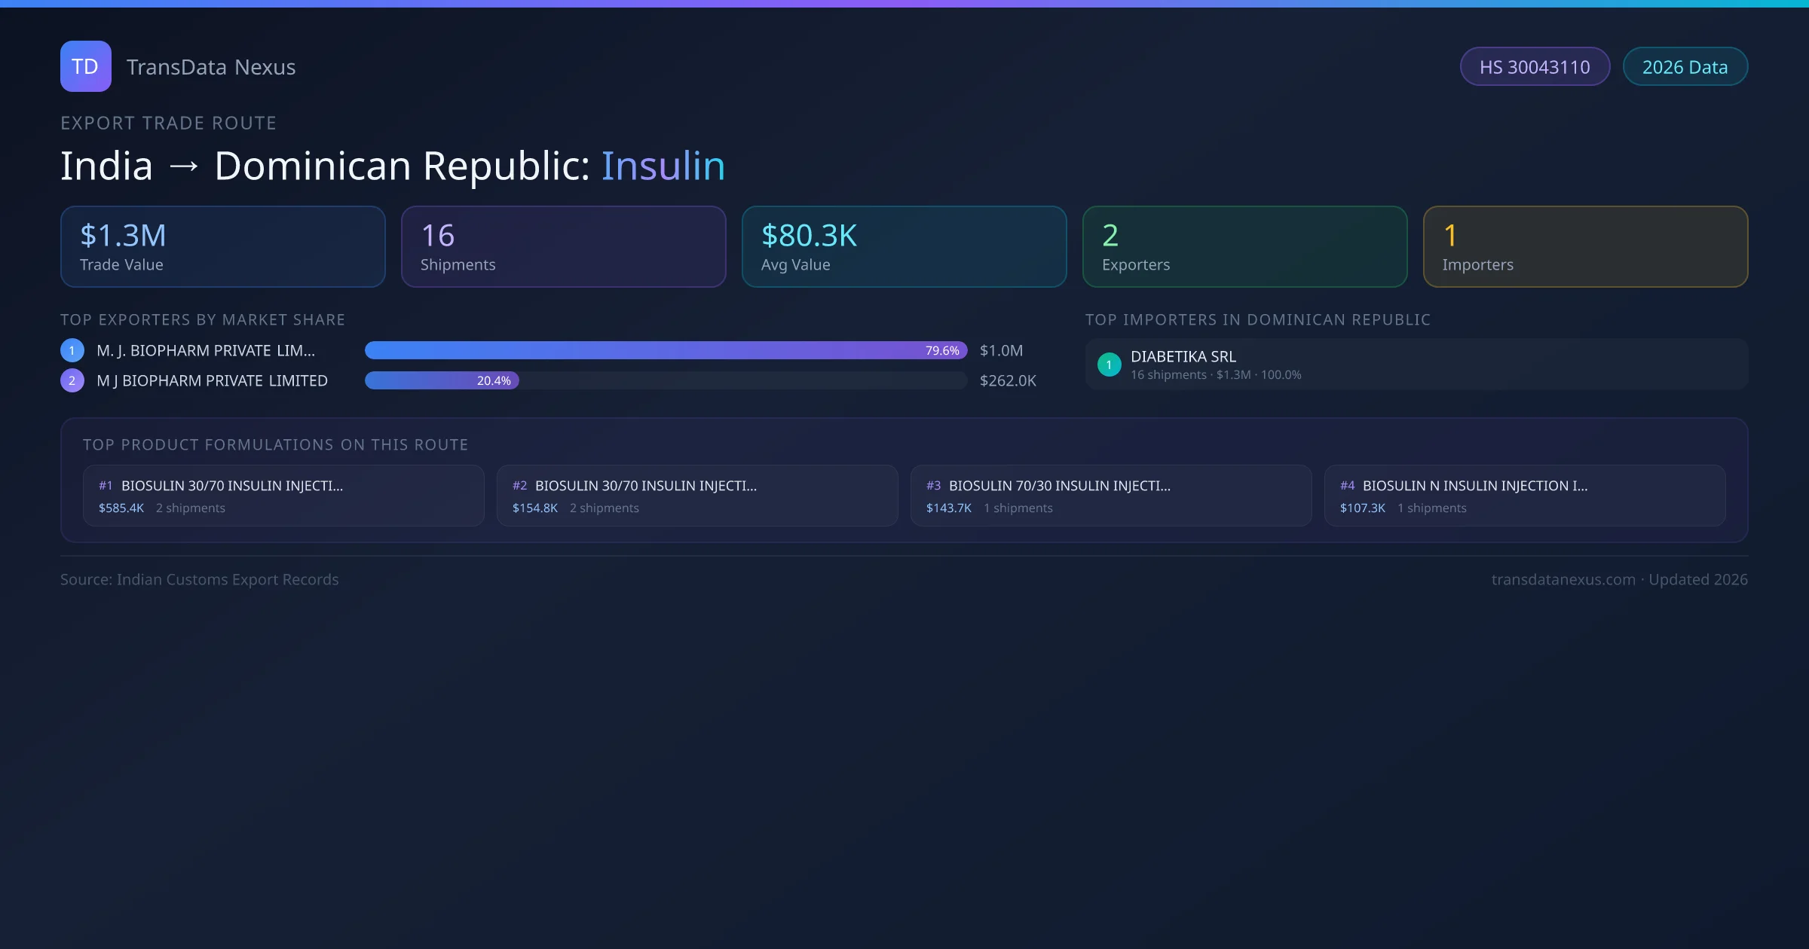Open the 1 Importers card

pos(1585,247)
